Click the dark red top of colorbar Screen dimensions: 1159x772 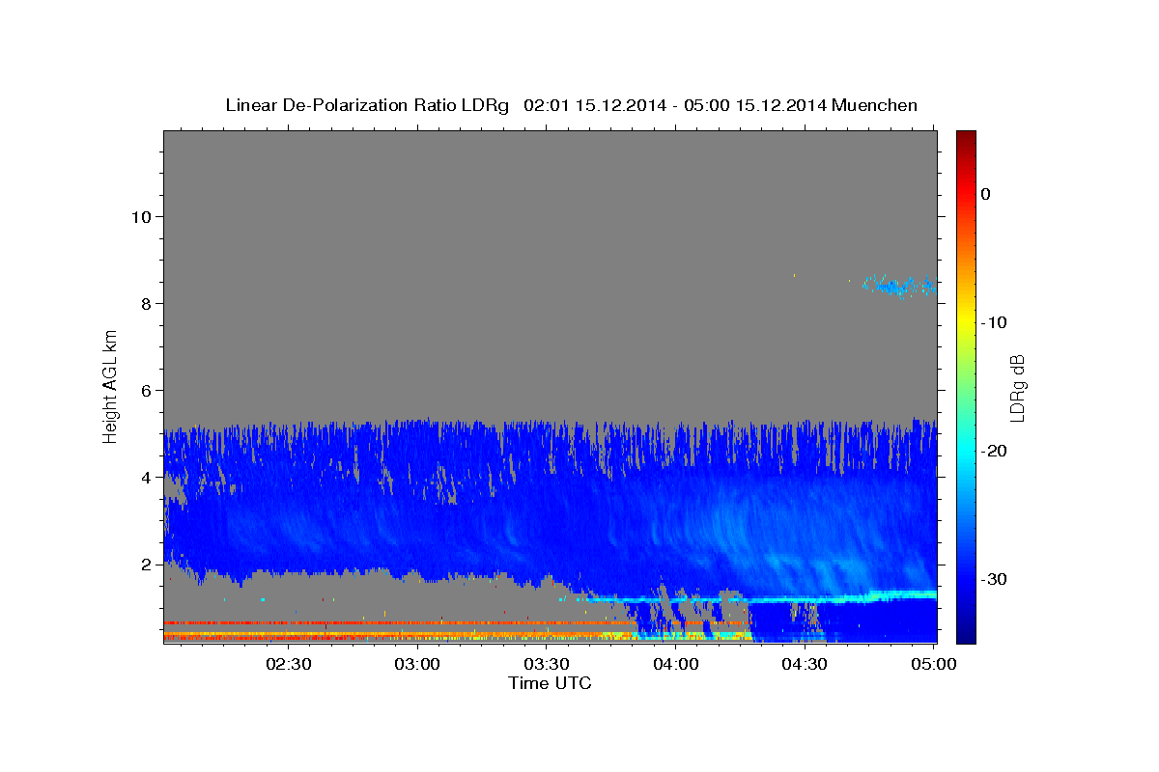click(966, 140)
